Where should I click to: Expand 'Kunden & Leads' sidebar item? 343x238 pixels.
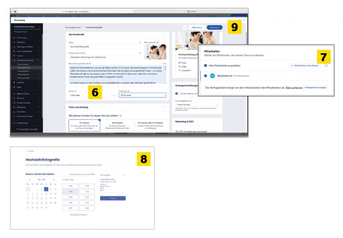(26, 103)
